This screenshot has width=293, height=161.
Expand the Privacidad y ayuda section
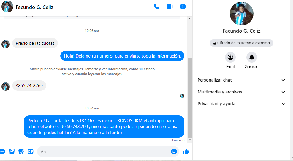pyautogui.click(x=241, y=104)
